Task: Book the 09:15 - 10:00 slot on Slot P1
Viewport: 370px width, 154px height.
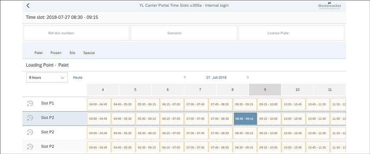Action: [269, 104]
